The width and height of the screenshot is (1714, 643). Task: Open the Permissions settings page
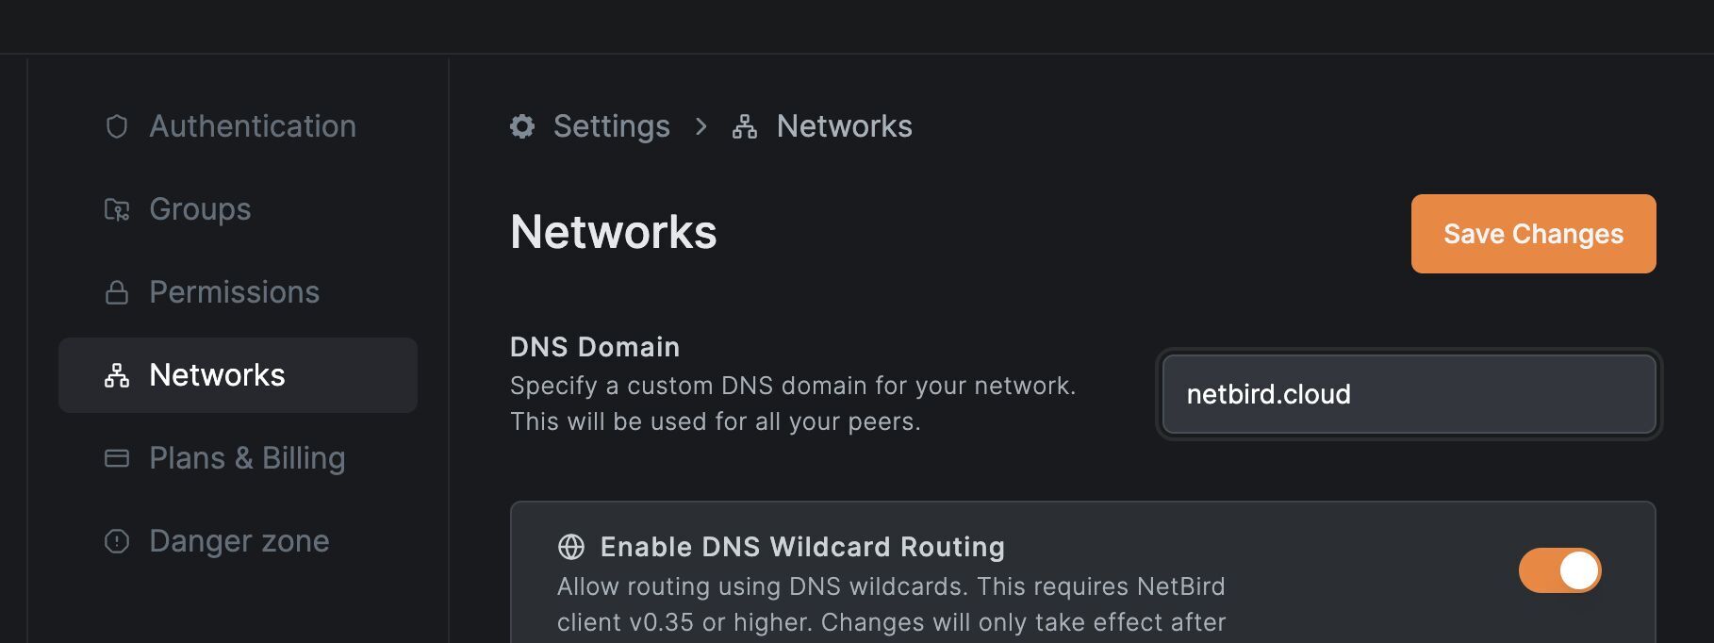point(234,292)
